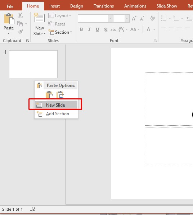
Task: Toggle Strikethrough formatting
Action: click(113, 29)
